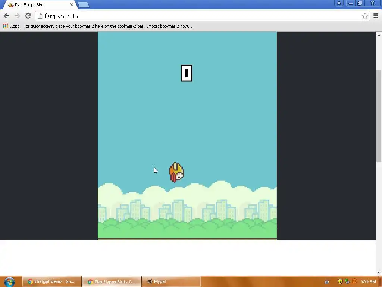Click the browser forward arrow
Screen dimensions: 382x287
tap(17, 16)
